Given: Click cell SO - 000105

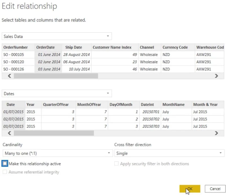Looking at the screenshot, I should click(x=18, y=55).
